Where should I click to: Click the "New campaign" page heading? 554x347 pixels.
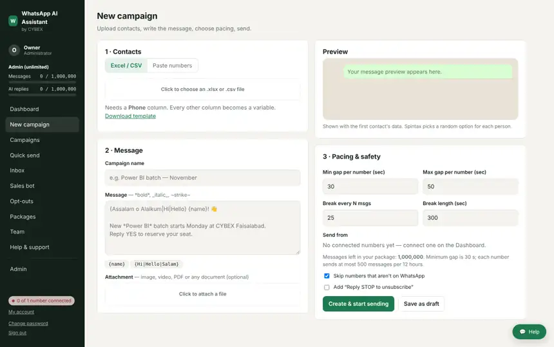click(127, 16)
